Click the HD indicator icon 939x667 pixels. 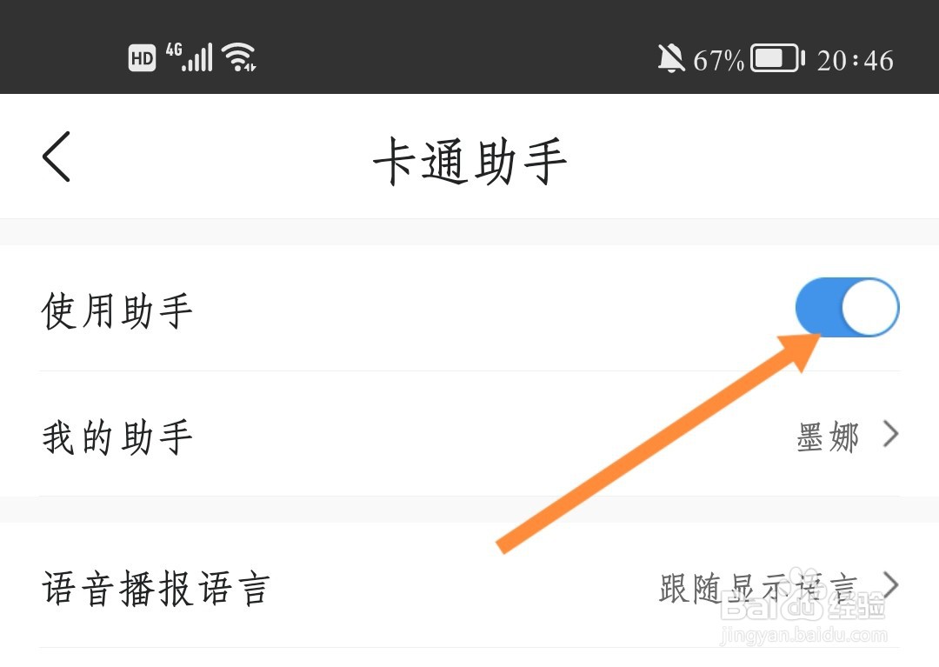click(142, 58)
